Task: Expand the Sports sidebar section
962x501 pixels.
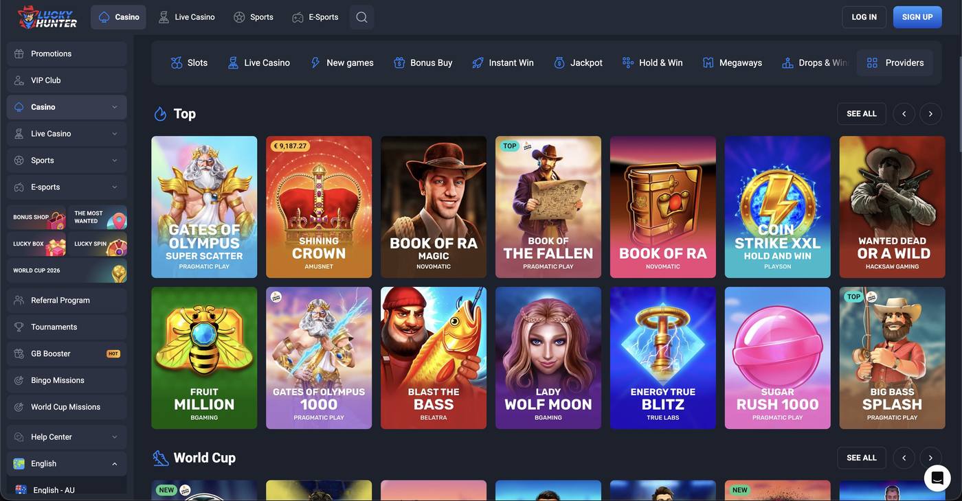Action: 115,161
